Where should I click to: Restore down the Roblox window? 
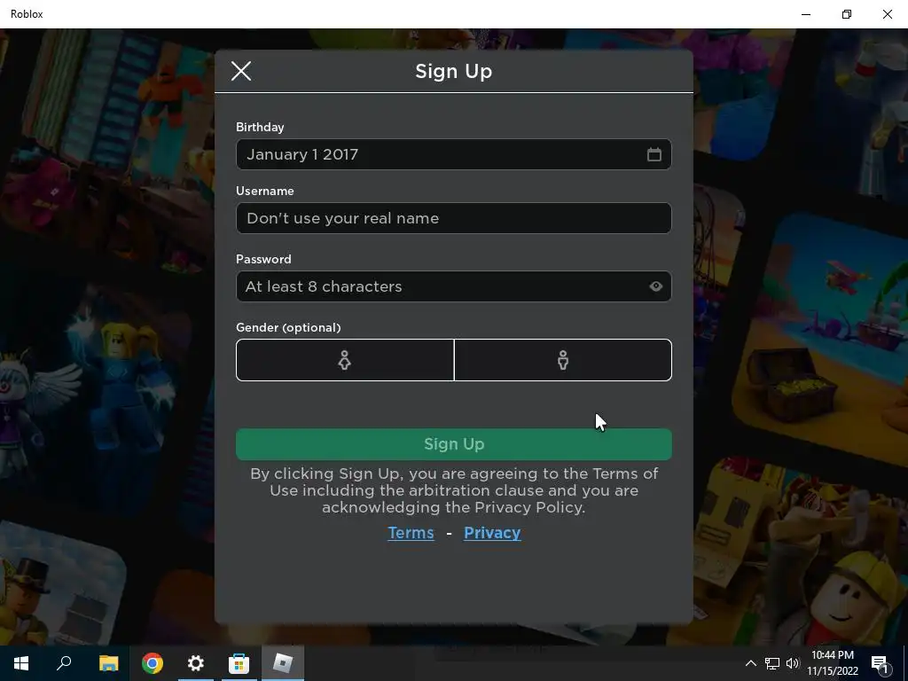[x=847, y=14]
